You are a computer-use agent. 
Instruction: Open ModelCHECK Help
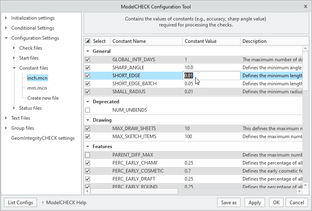click(x=66, y=203)
